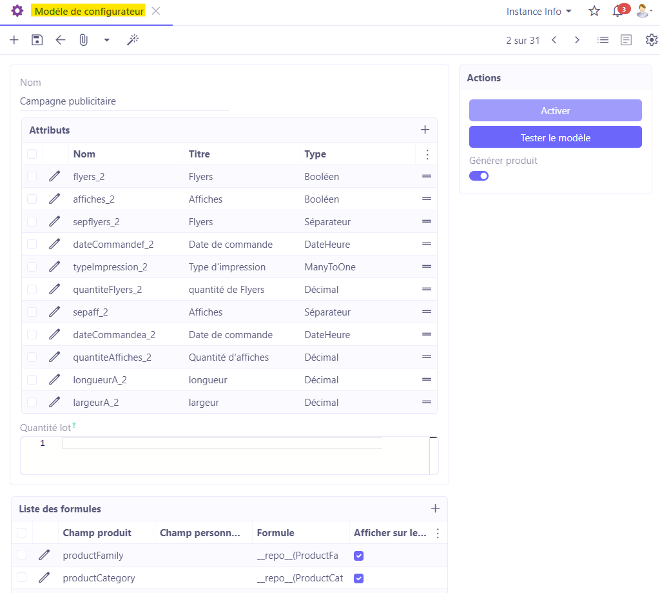The image size is (660, 593).
Task: Click the new record plus icon in toolbar
Action: tap(14, 40)
